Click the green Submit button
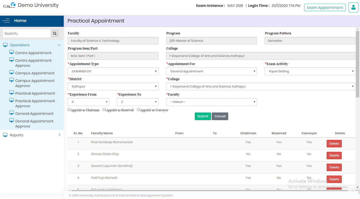Image resolution: width=360 pixels, height=199 pixels. pyautogui.click(x=203, y=116)
